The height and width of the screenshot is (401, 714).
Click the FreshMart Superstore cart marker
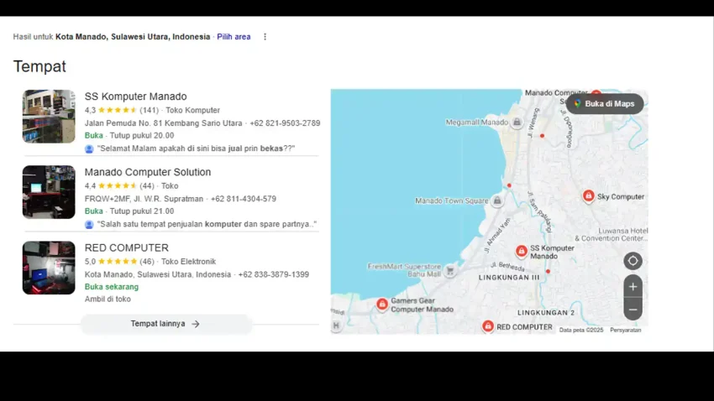click(x=450, y=270)
